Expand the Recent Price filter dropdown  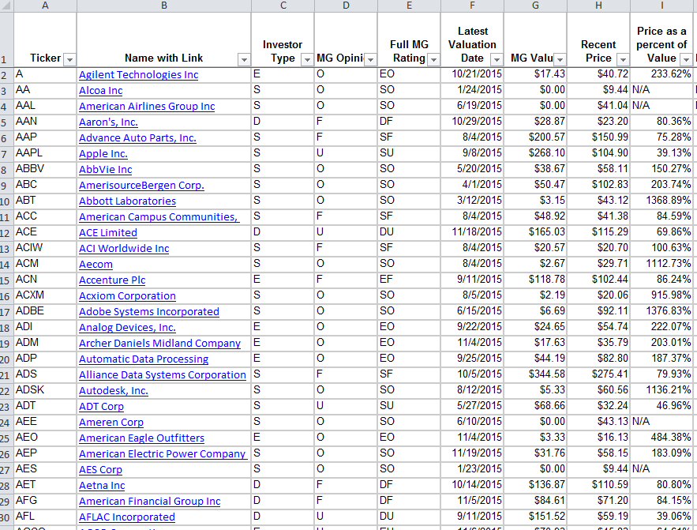[623, 59]
